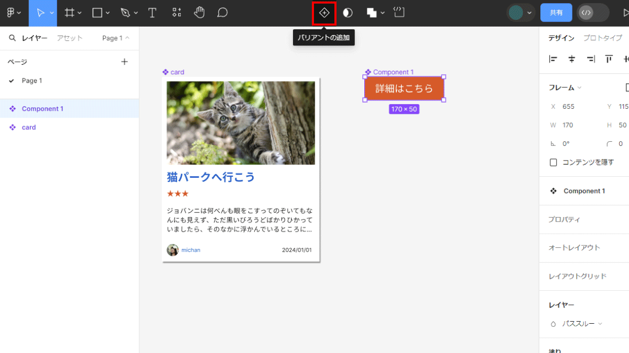Toggle Dev Mode switch
This screenshot has width=629, height=353.
pyautogui.click(x=593, y=13)
